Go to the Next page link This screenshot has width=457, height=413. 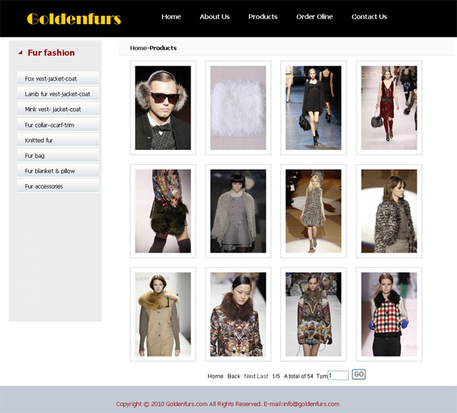pos(250,376)
